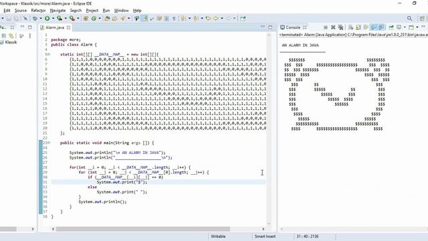This screenshot has width=428, height=241.
Task: Open the Back history dropdown arrow
Action: point(222,18)
